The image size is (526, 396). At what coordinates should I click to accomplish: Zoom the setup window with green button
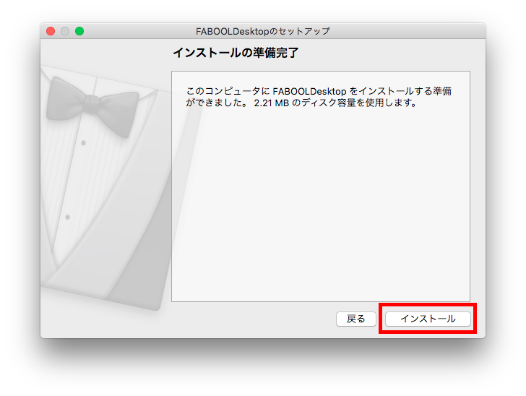click(x=79, y=31)
